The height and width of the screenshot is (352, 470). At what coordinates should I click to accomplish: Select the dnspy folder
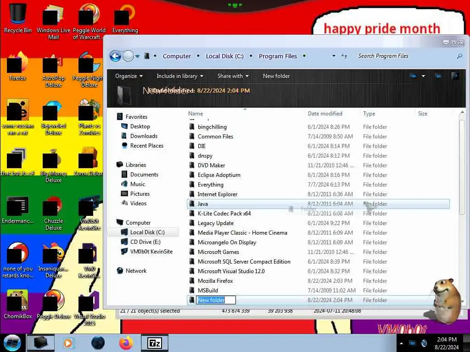pyautogui.click(x=205, y=156)
